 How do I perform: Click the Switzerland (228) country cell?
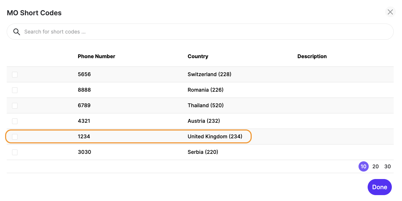209,74
